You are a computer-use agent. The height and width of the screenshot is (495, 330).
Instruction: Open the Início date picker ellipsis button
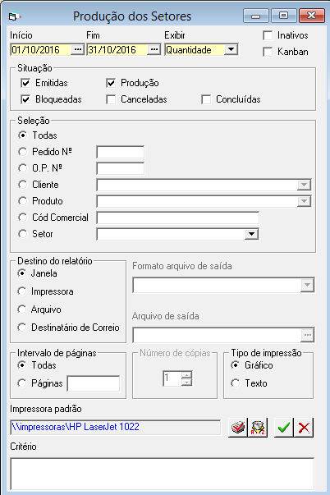pos(77,49)
